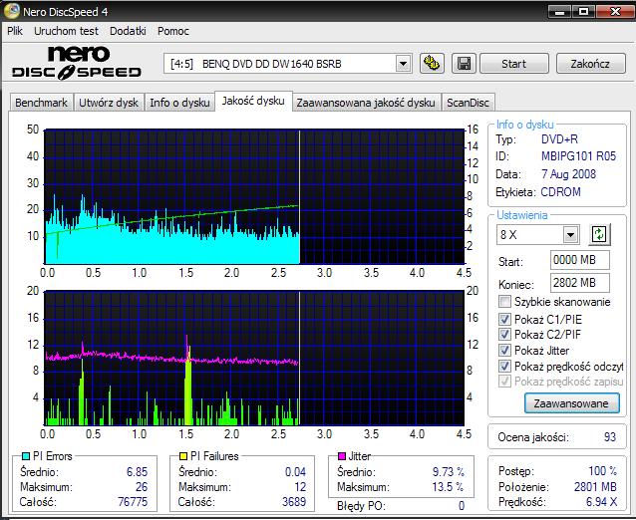Open the Dodatki menu
Screen dimensions: 636x520
point(128,31)
